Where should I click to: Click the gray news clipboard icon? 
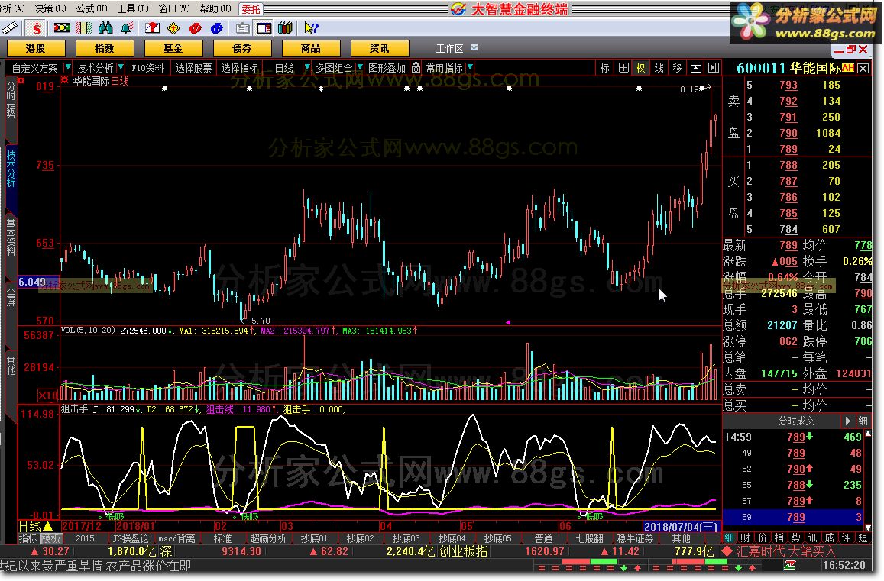tap(242, 27)
